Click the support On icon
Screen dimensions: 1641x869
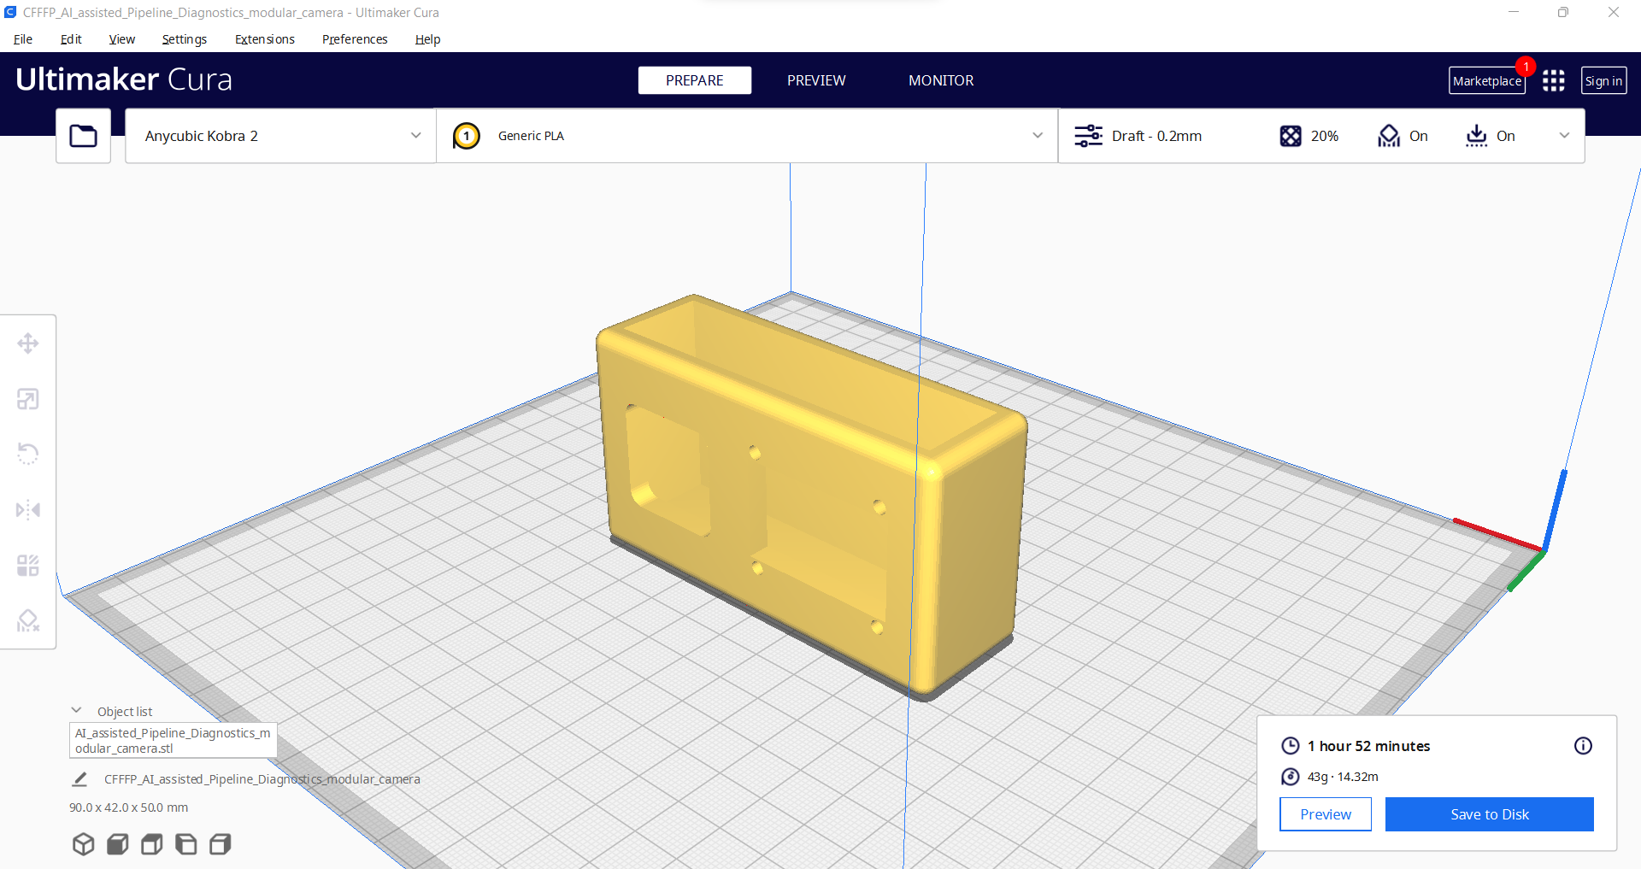click(1389, 136)
